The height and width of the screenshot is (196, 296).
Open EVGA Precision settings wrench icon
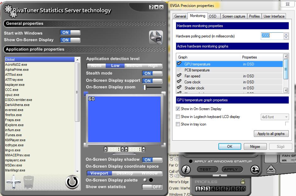255,169
